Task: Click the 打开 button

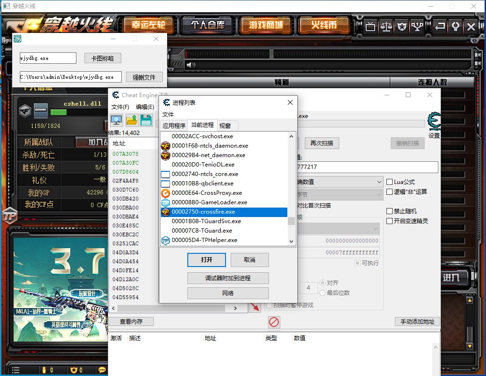Action: [x=206, y=260]
